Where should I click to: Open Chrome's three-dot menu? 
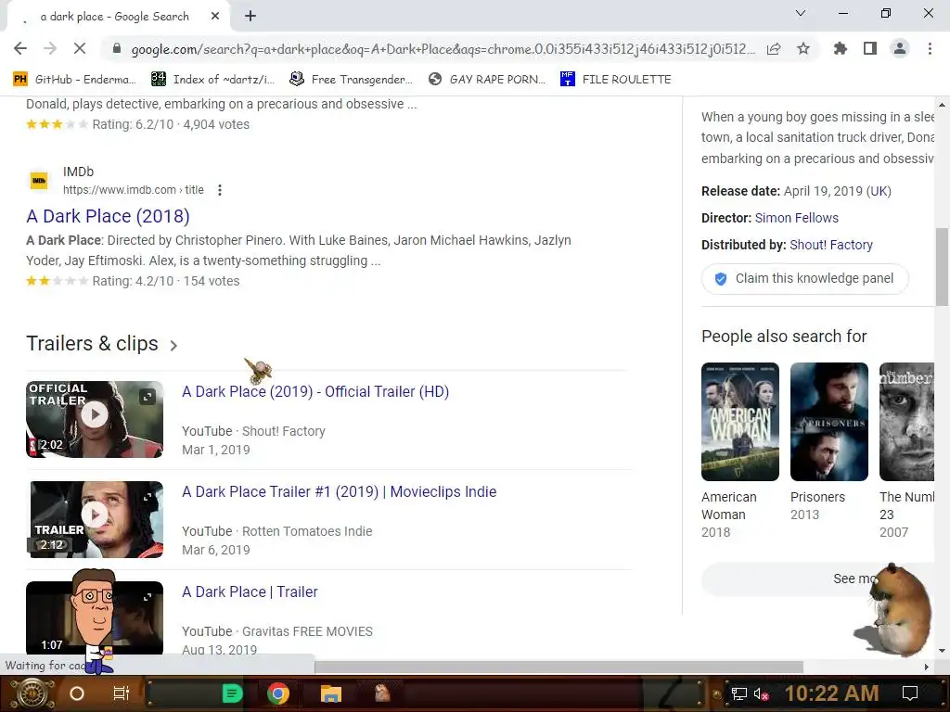tap(930, 49)
